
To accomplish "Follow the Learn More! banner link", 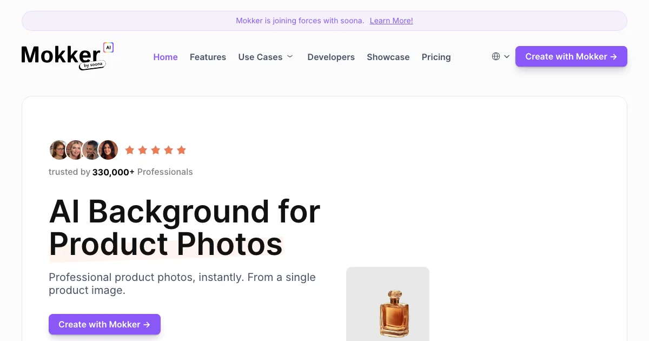I will 391,21.
